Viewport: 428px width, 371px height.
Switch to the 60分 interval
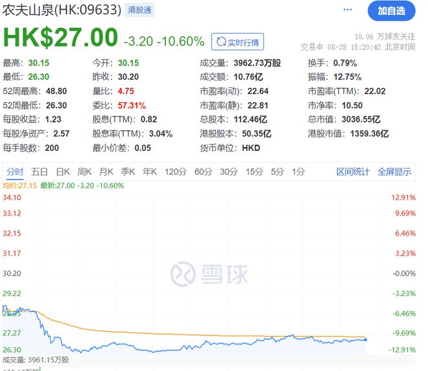203,172
